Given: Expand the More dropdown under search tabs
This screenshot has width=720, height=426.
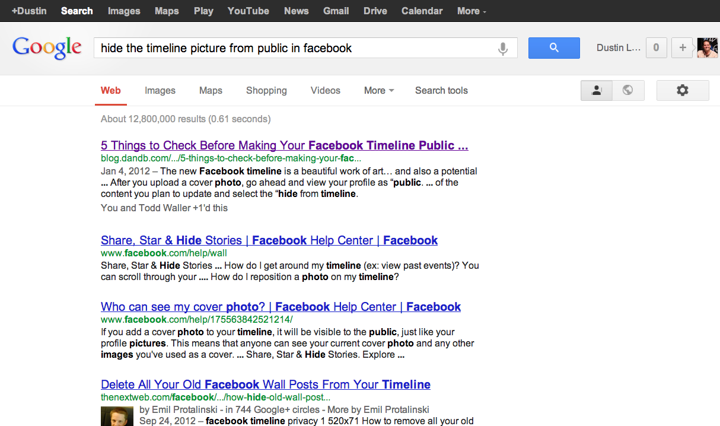Looking at the screenshot, I should pyautogui.click(x=379, y=90).
